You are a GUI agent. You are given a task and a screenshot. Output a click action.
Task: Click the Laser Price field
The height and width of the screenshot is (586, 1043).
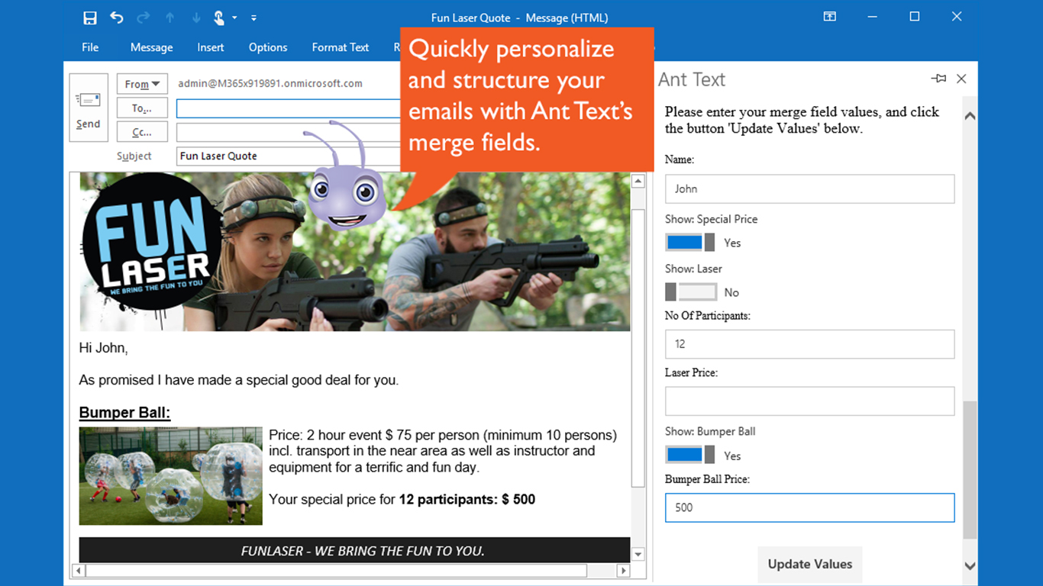coord(809,401)
